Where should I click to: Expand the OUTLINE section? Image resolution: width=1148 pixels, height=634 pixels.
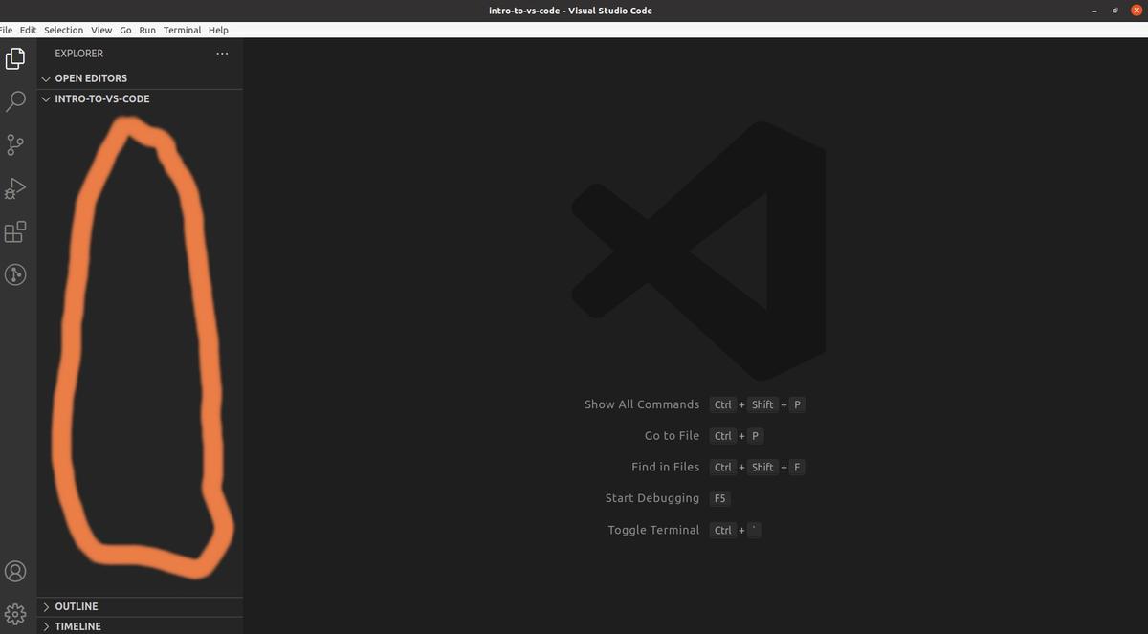[x=77, y=605]
